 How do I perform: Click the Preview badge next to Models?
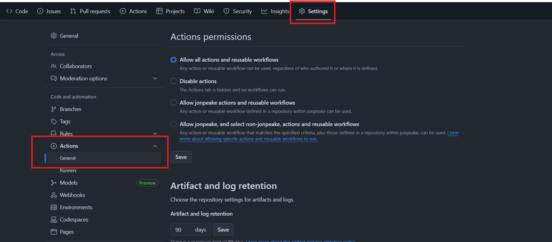point(147,183)
